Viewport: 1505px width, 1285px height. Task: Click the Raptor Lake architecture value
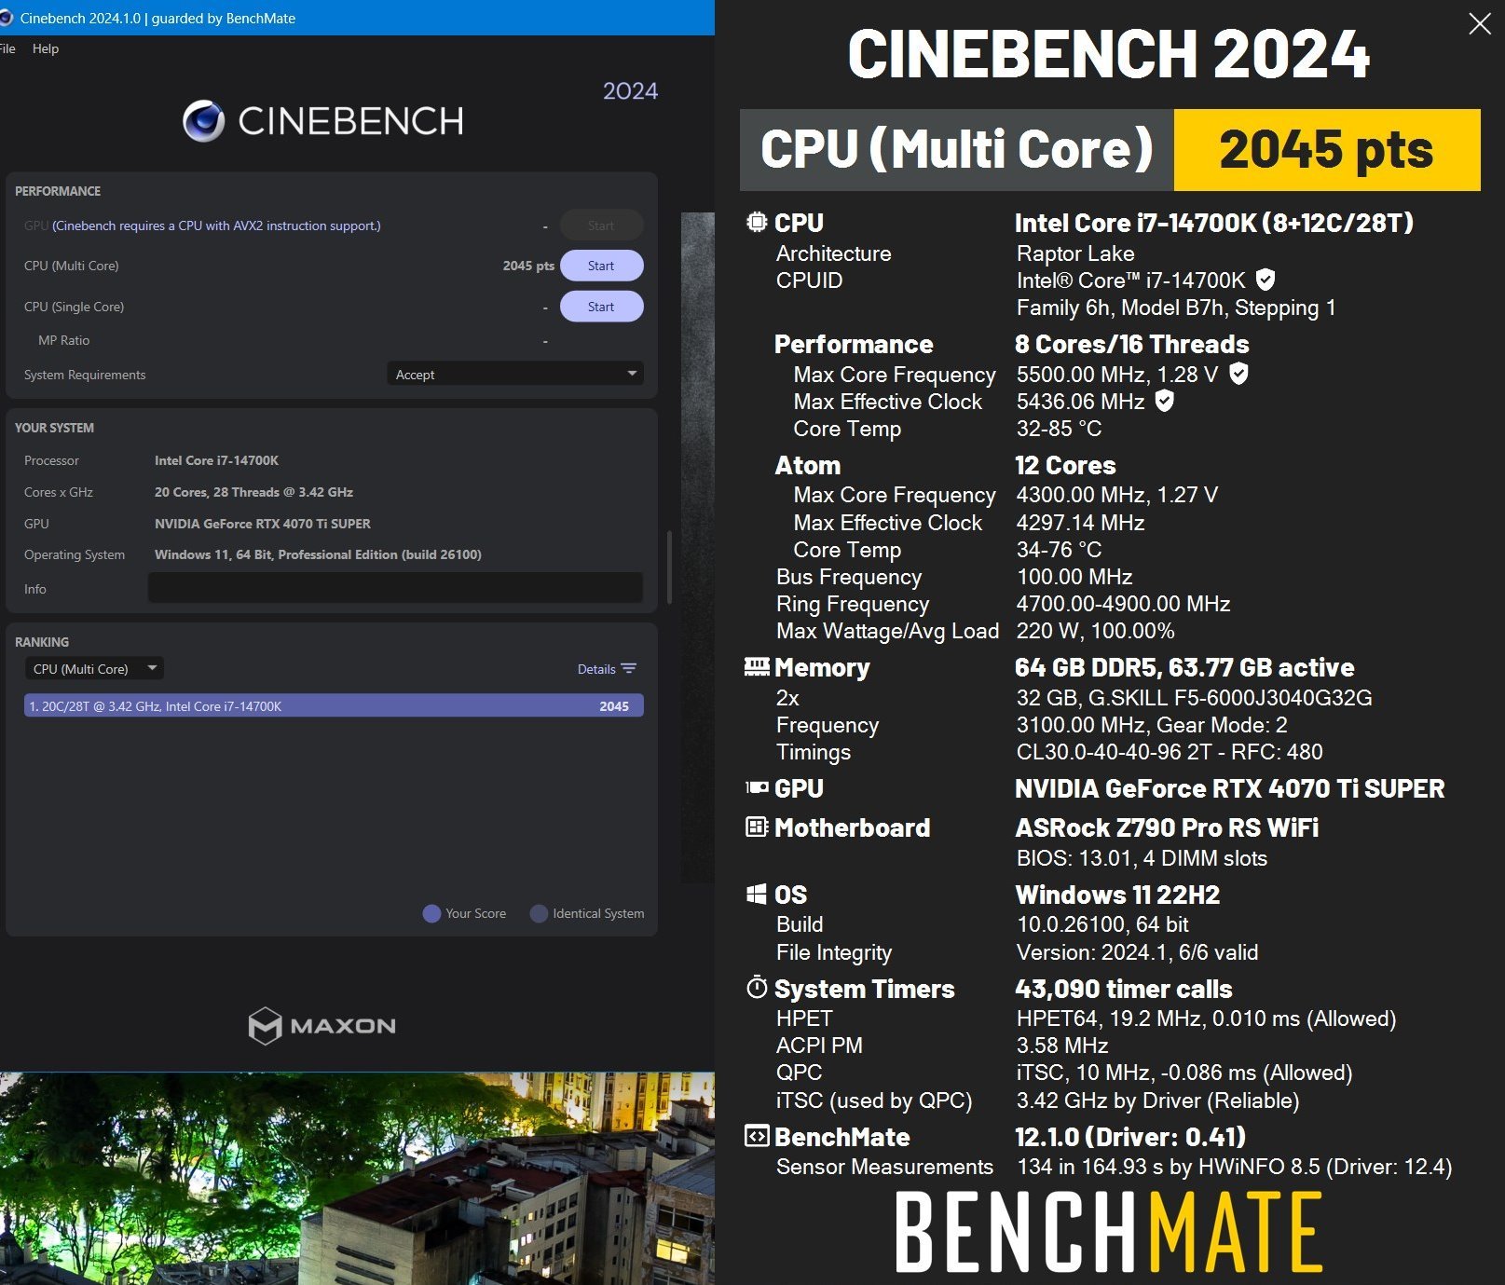point(1075,253)
